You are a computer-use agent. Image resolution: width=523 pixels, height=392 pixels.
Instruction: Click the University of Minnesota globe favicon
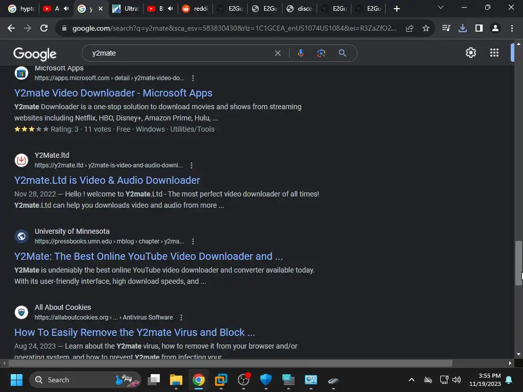[21, 236]
